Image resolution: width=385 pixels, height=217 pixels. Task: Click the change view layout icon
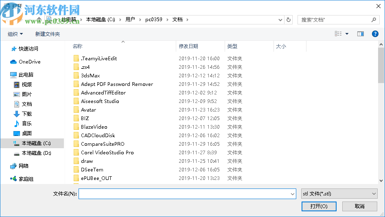coord(338,34)
